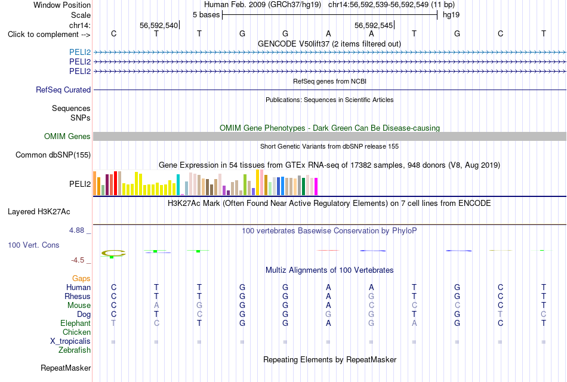
Task: Open the OMIM Genes track label
Action: [67, 136]
